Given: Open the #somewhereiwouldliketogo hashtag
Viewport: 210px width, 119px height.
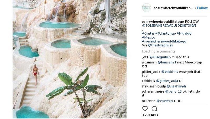Looking at the screenshot, I should point(164,41).
